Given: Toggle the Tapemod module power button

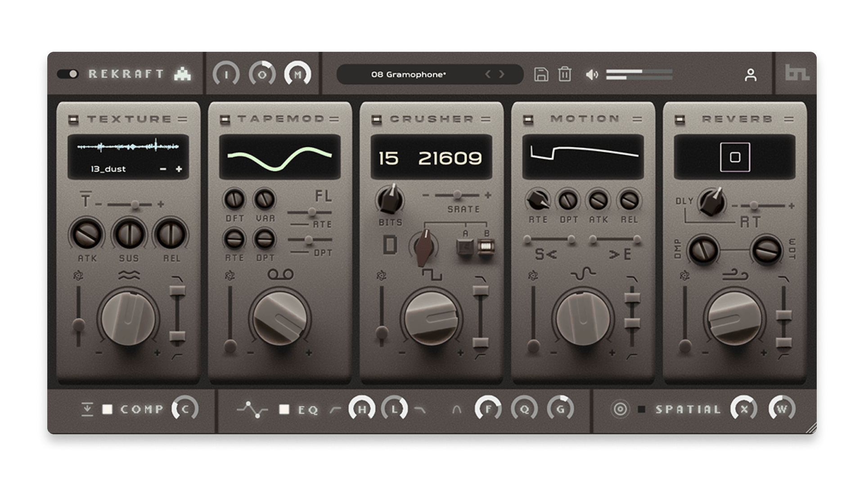Looking at the screenshot, I should (x=225, y=119).
